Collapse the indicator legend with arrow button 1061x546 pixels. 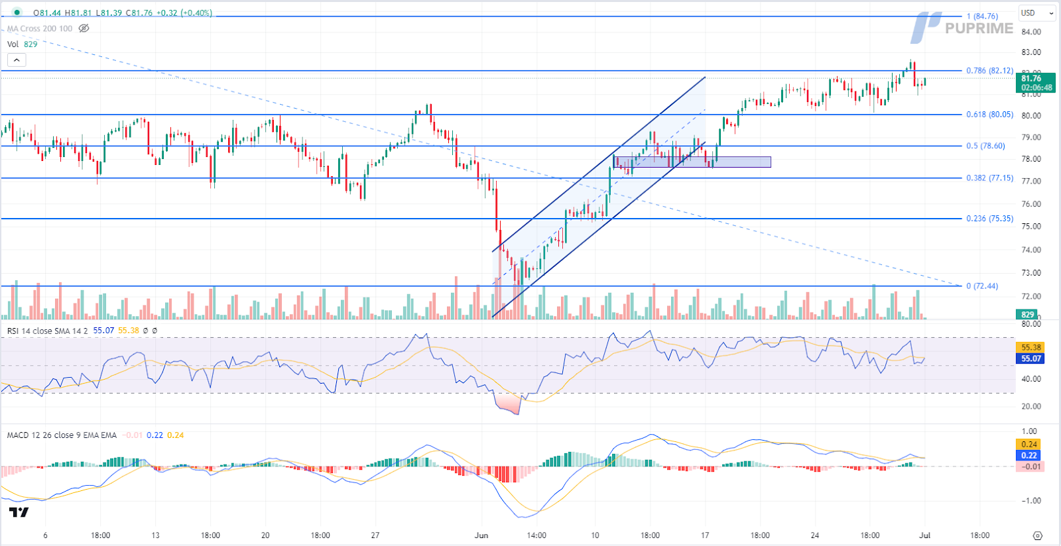[x=17, y=60]
